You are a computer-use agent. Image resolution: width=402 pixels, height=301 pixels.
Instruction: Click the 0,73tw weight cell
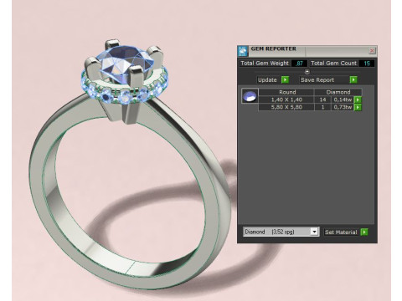pos(343,107)
